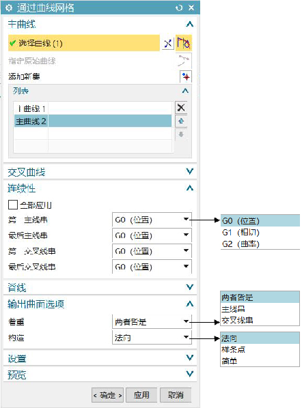Click the curve selection icon with flag
The image size is (302, 408).
point(184,43)
